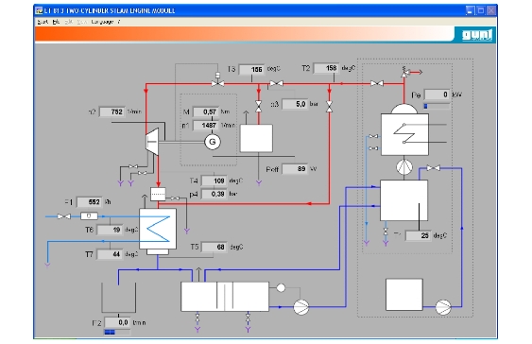The image size is (532, 344).
Task: Click the n2 speed value field
Action: tap(112, 112)
